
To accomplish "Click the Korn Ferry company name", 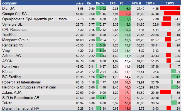I will (x=11, y=66).
